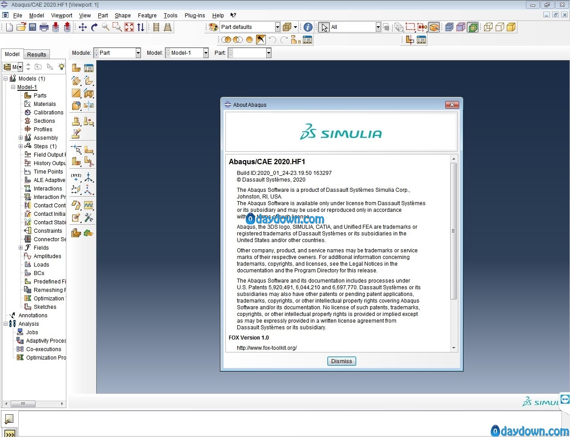570x437 pixels.
Task: Select the Rotate View tool
Action: pos(94,27)
